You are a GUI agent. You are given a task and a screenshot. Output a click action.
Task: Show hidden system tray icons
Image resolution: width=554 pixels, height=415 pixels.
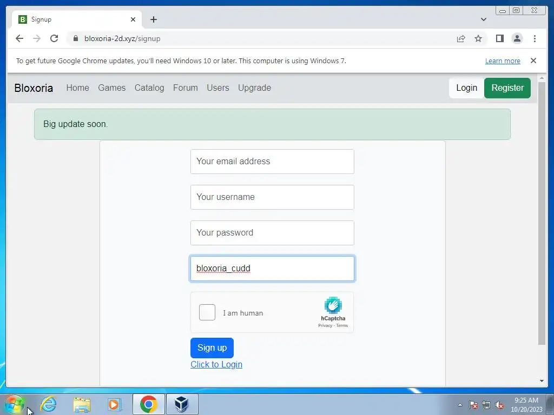pyautogui.click(x=460, y=405)
